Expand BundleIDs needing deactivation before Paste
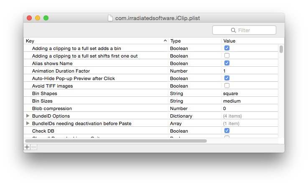The image size is (308, 186). tap(28, 123)
